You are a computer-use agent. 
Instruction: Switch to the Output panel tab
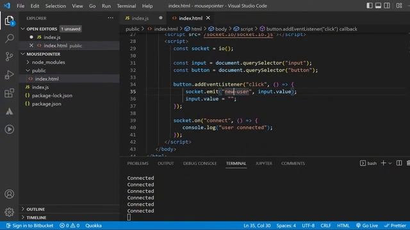[x=165, y=164]
